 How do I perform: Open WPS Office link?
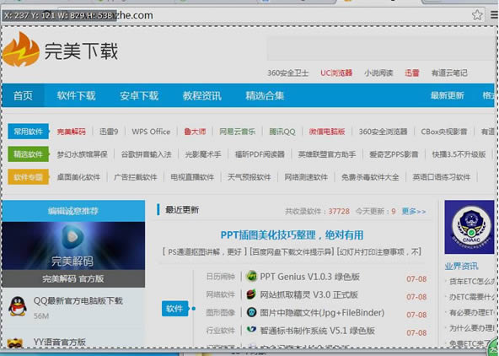151,132
